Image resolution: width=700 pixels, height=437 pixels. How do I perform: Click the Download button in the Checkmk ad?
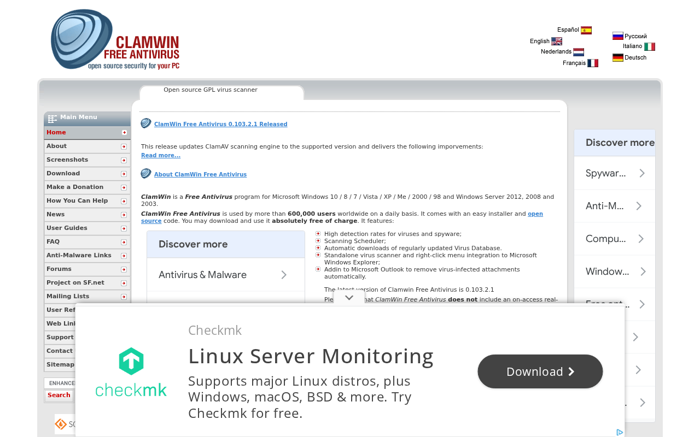click(540, 371)
